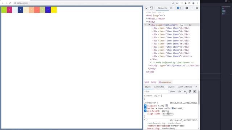Open the Event Listeners tab
Viewport: 232px width, 130px height.
185,87
